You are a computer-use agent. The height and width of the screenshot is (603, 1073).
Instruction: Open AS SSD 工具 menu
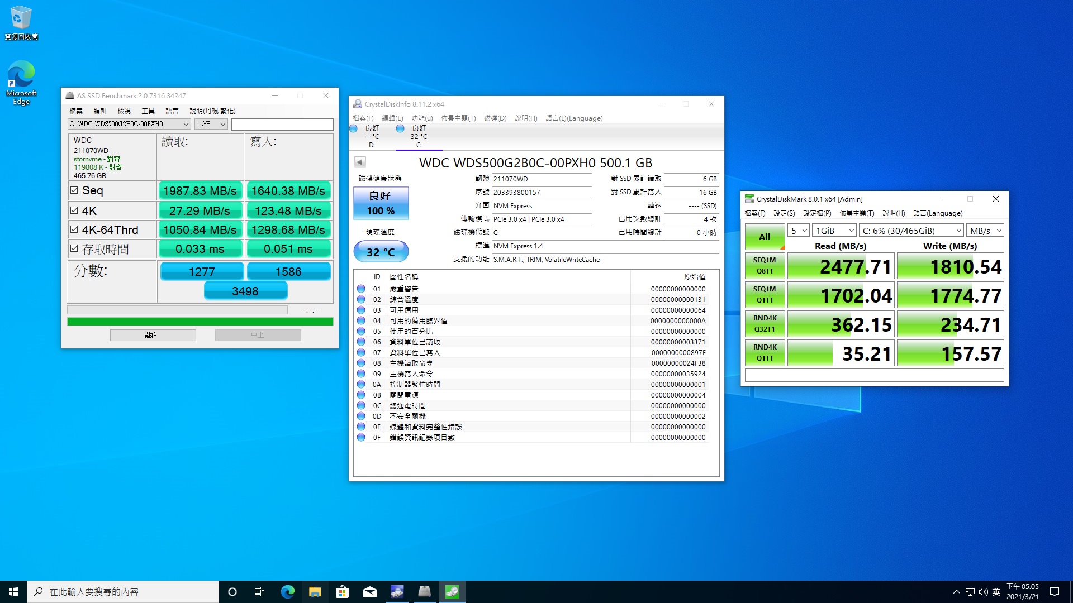pos(148,111)
